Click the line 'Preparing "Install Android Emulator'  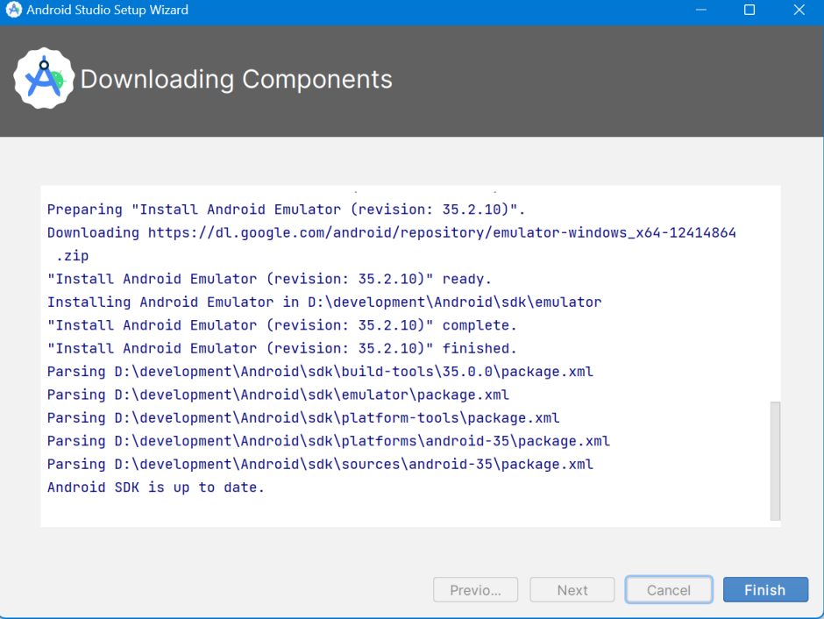[287, 210]
